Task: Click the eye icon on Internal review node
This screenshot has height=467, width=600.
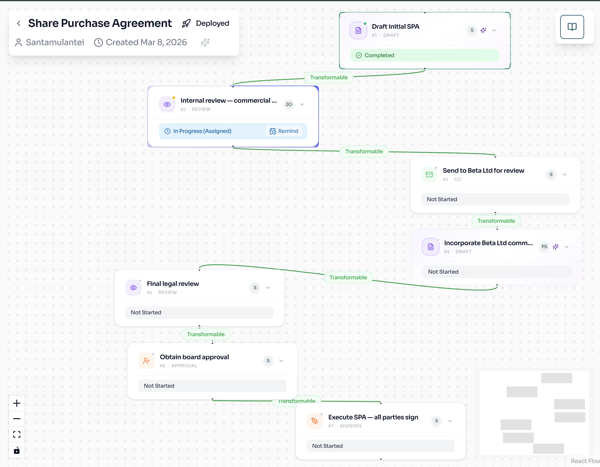Action: tap(167, 104)
